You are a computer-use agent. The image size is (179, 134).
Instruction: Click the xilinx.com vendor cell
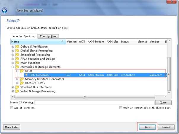(156, 75)
